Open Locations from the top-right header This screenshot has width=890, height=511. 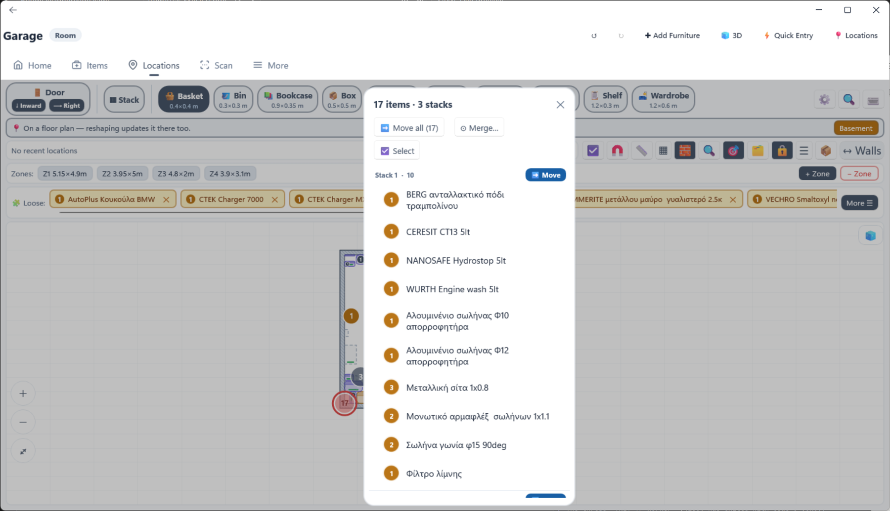tap(856, 36)
